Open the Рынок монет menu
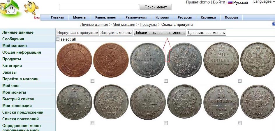This screenshot has height=131, width=275. click(x=106, y=17)
